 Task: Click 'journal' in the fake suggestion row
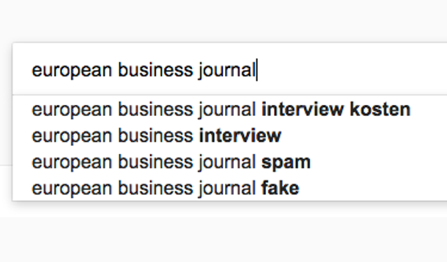(x=227, y=189)
